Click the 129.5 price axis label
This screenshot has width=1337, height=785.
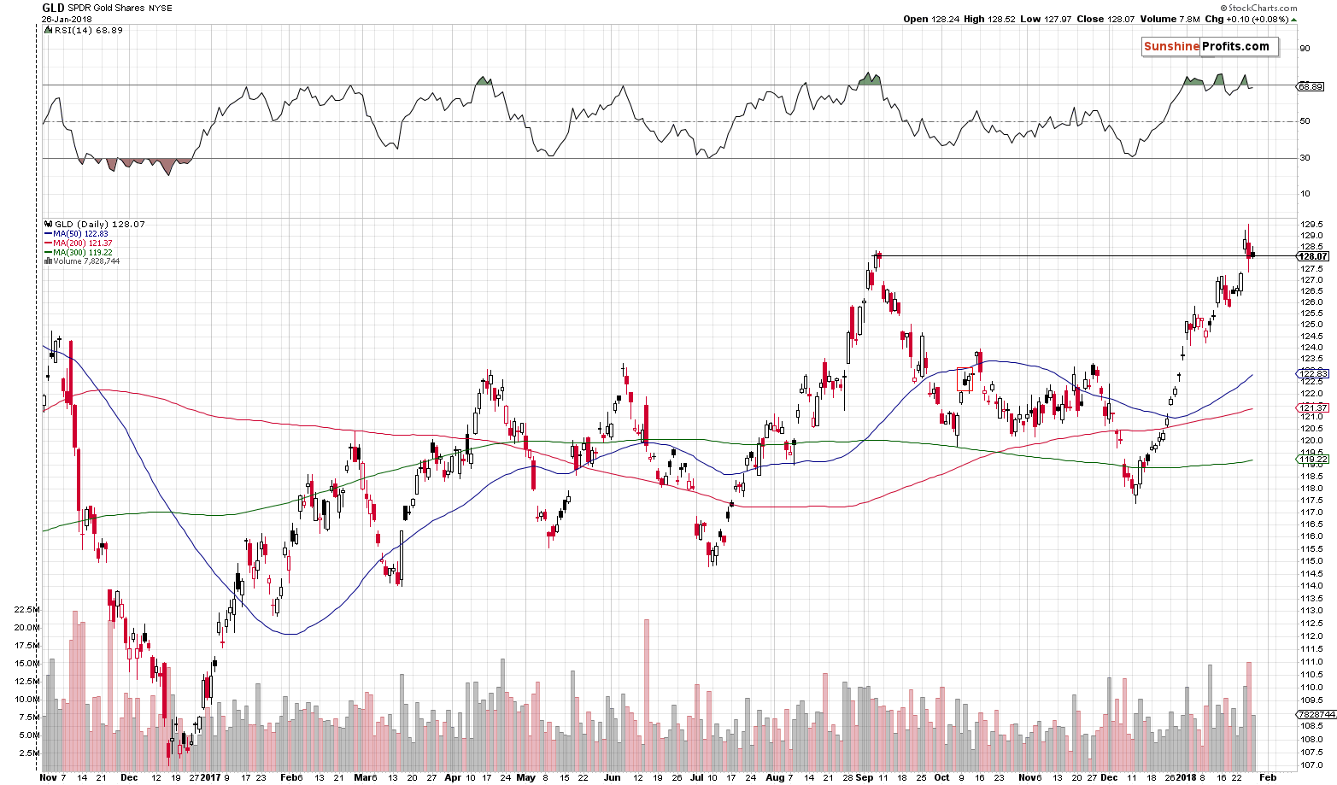(x=1311, y=225)
